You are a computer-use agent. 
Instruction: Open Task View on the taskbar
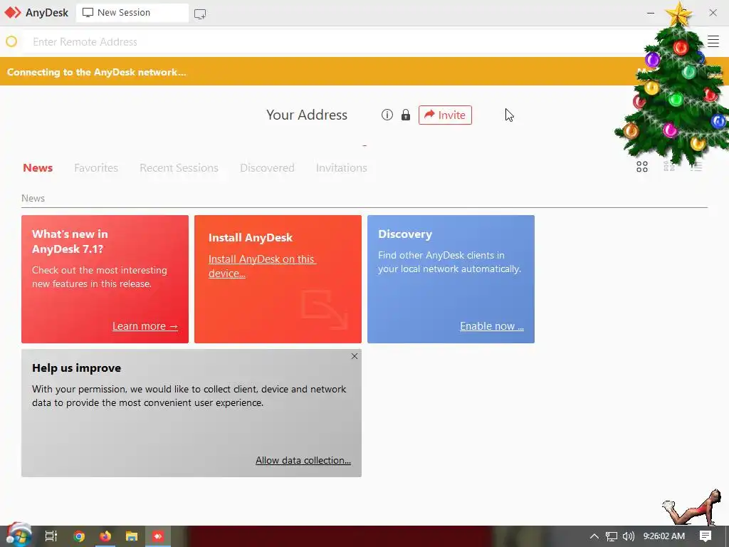(51, 536)
